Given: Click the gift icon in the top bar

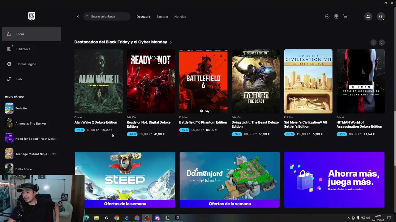Looking at the screenshot, I should tap(336, 17).
